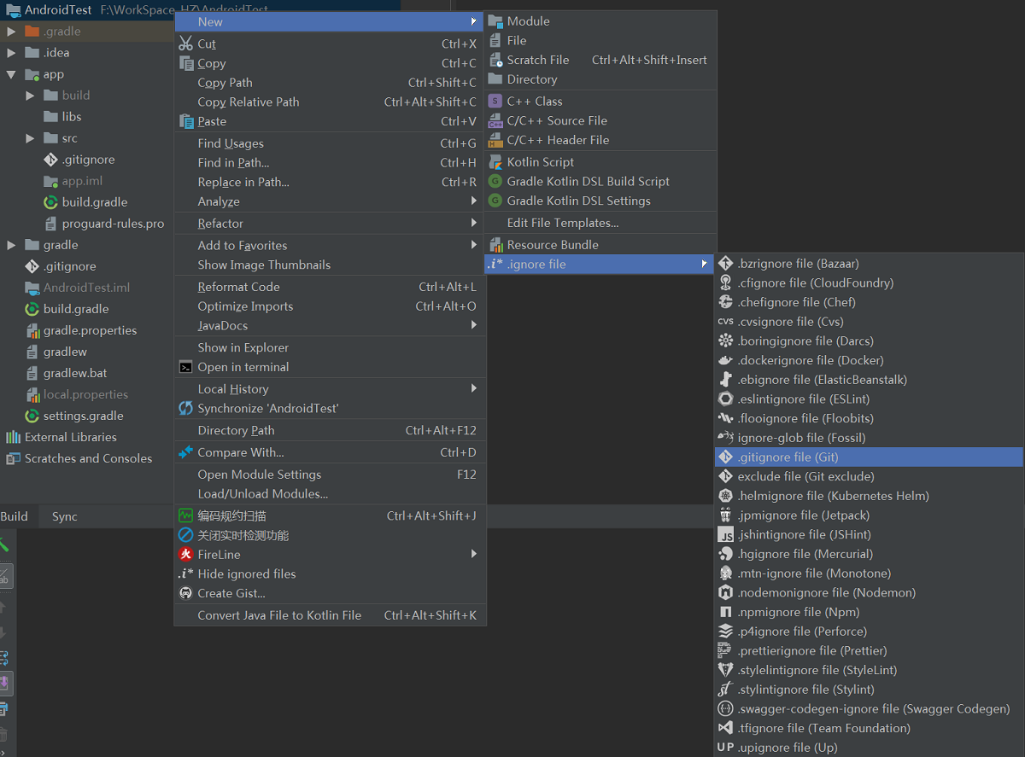Screen dimensions: 1025x757
Task: Click the ESLint icon for .eslintignore
Action: [x=726, y=399]
